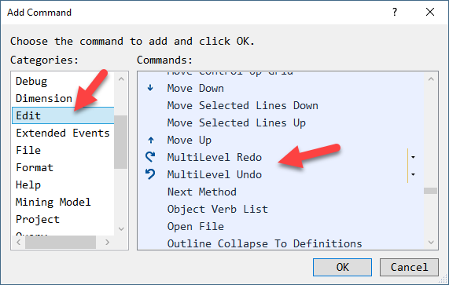
Task: Click the Commands list scroll-up arrow
Action: point(431,79)
